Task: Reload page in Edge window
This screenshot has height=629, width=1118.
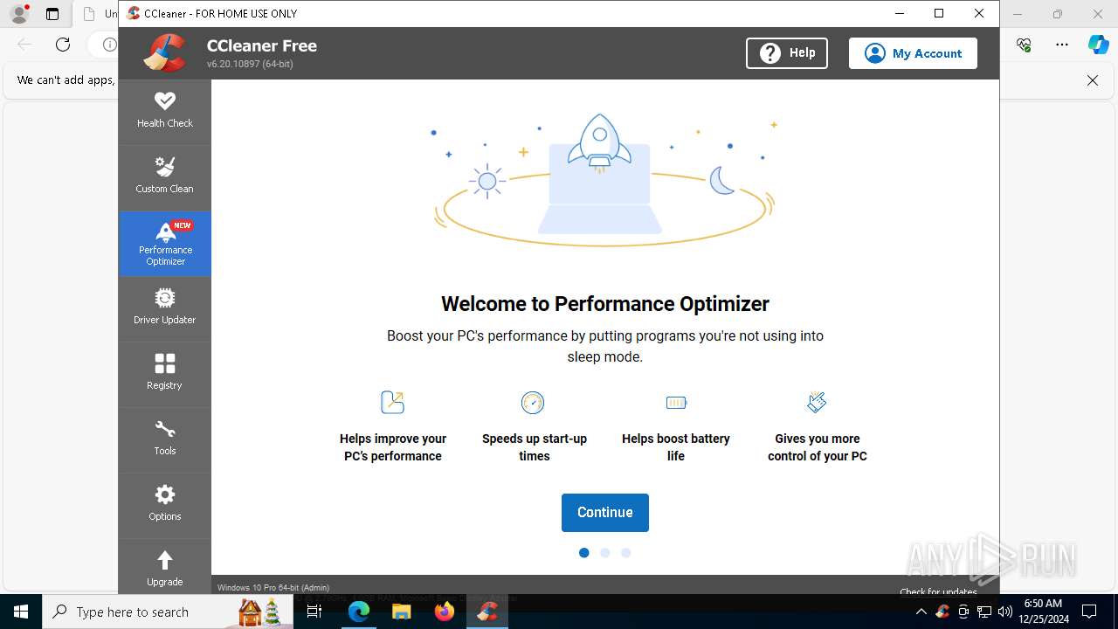Action: click(63, 45)
